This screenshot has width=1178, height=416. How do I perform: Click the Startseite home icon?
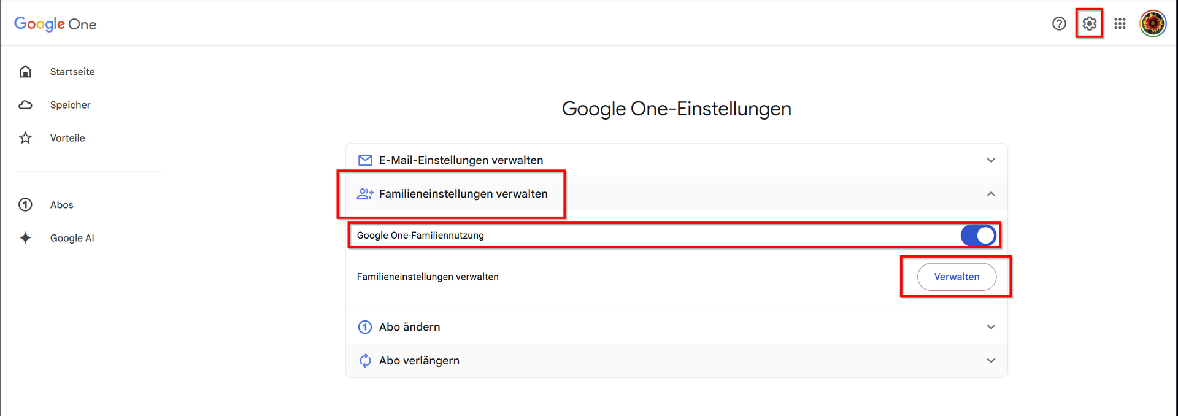(25, 72)
